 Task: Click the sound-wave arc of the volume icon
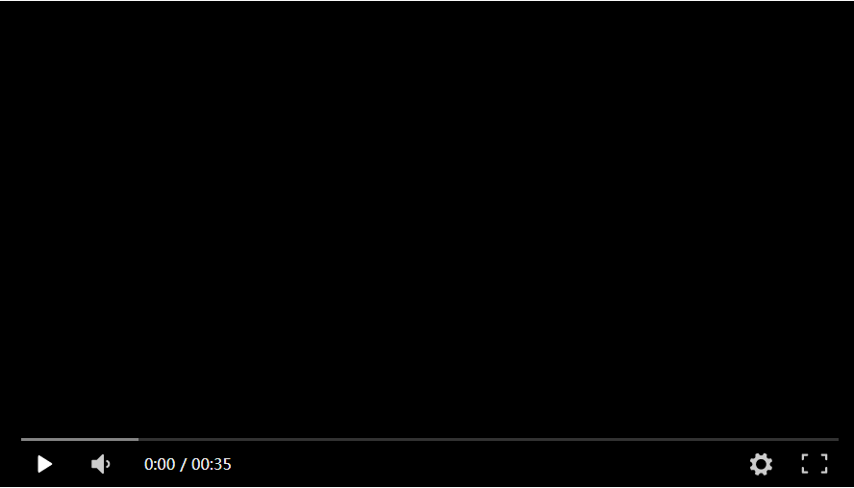(x=109, y=464)
